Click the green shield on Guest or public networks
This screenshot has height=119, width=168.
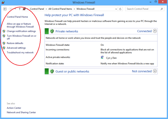tap(52, 71)
